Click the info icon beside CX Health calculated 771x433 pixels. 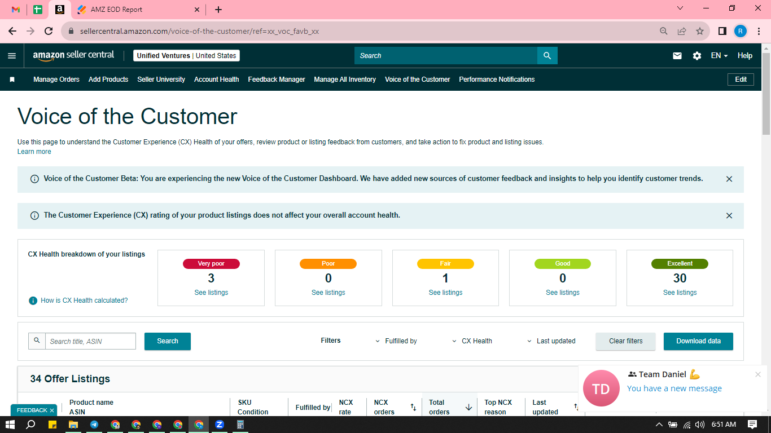coord(33,301)
